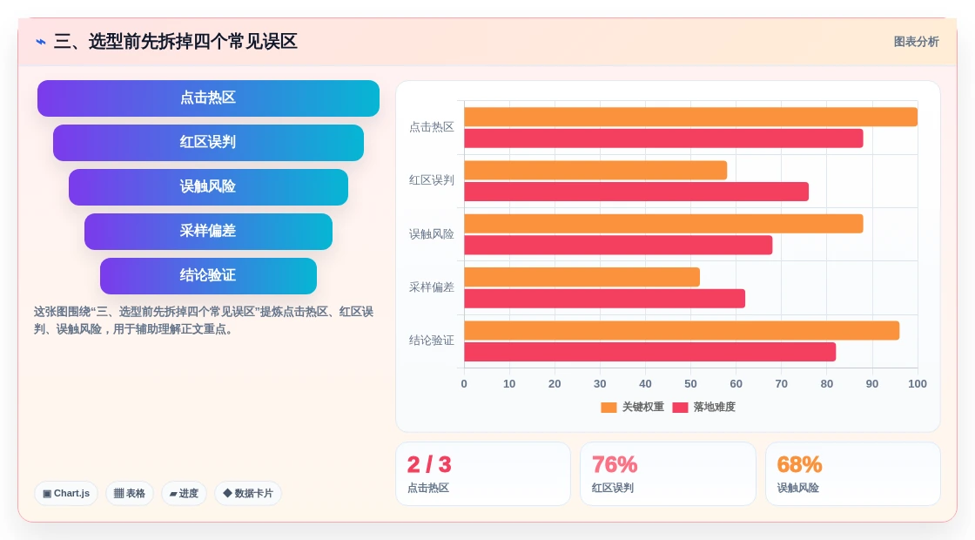975x540 pixels.
Task: Click the 采样偏差 y-axis label in chart
Action: click(432, 287)
